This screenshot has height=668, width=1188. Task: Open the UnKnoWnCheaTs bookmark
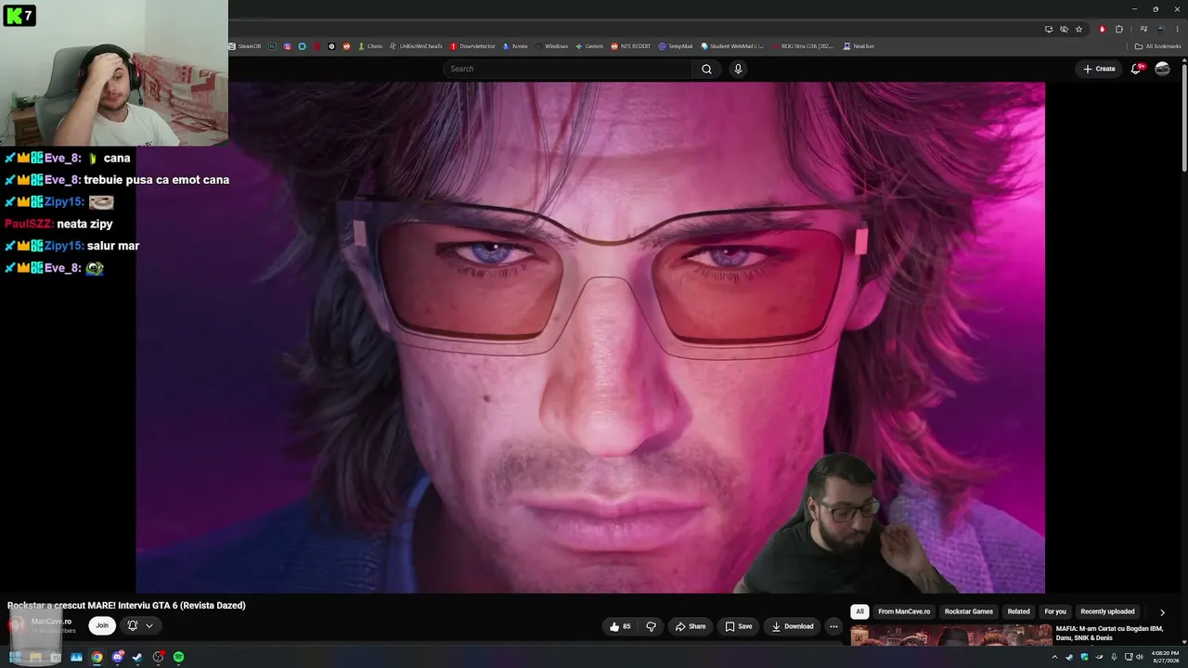(416, 46)
